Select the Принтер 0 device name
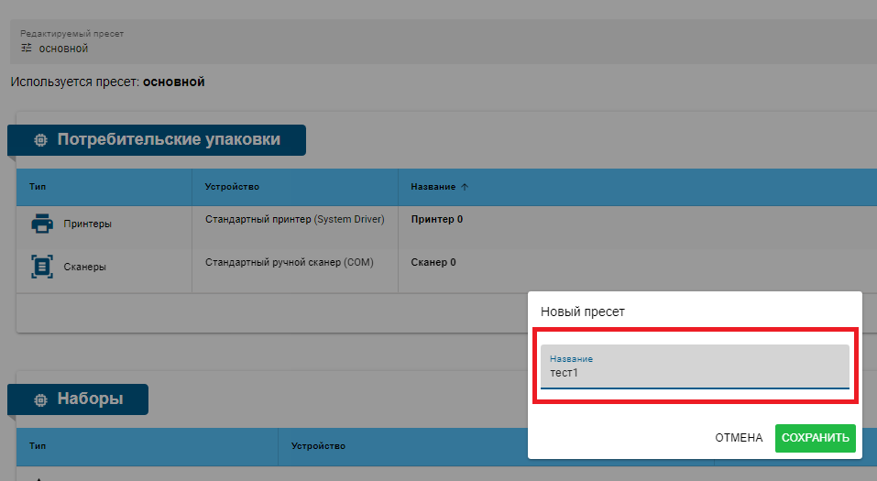 (437, 220)
